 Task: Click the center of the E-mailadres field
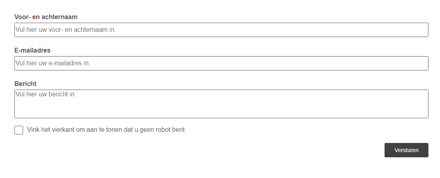coord(221,63)
